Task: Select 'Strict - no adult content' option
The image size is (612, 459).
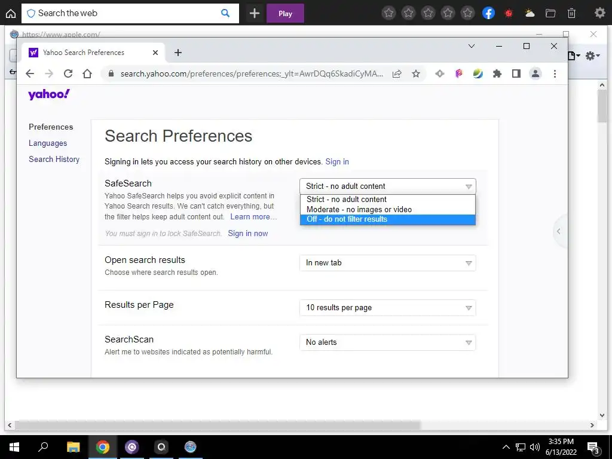Action: pyautogui.click(x=387, y=200)
